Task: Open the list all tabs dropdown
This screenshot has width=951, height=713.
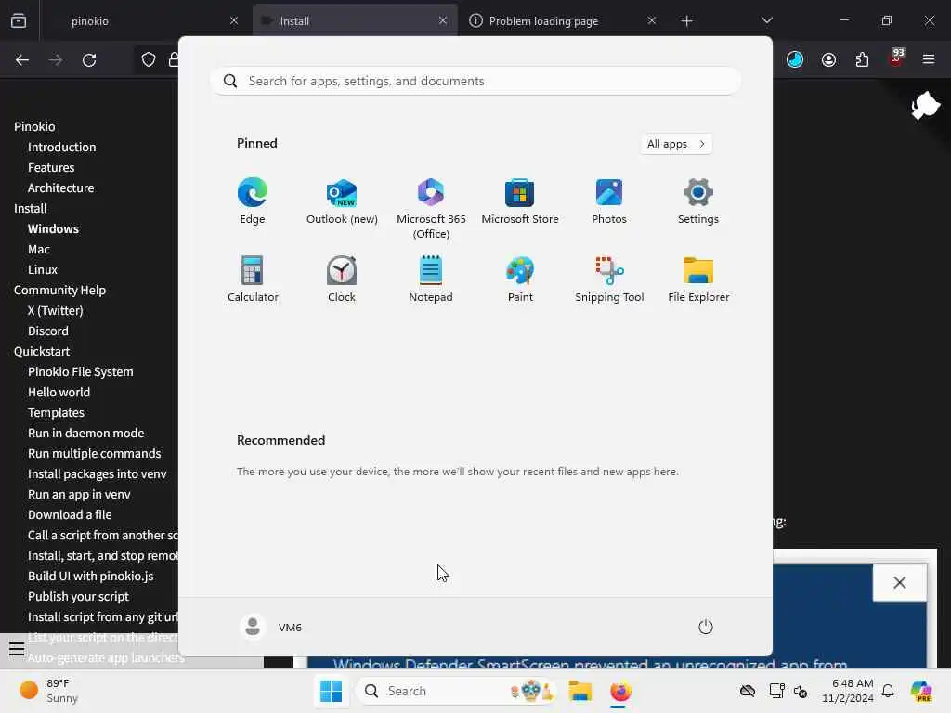Action: (x=766, y=20)
